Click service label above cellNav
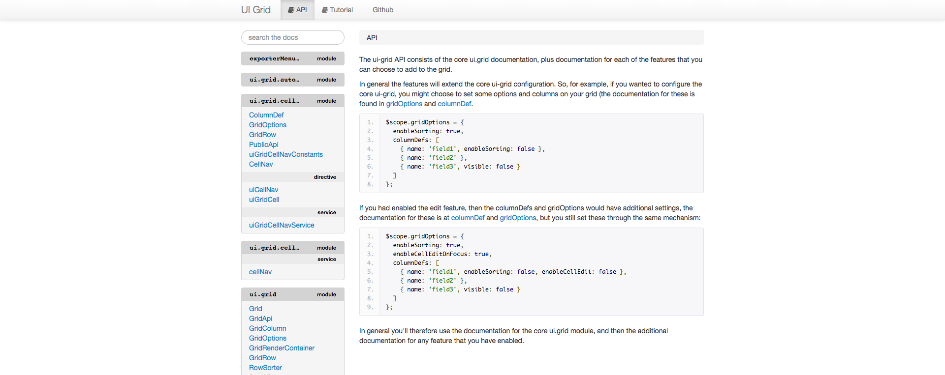 pyautogui.click(x=327, y=259)
